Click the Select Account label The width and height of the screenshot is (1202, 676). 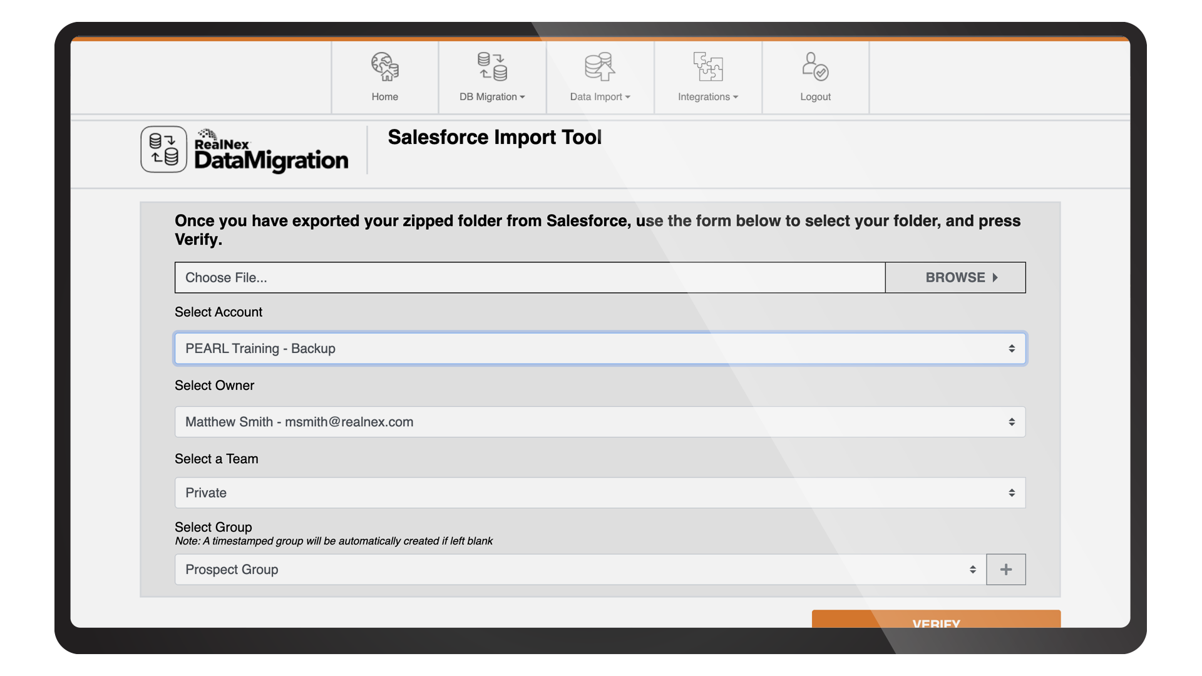point(218,312)
